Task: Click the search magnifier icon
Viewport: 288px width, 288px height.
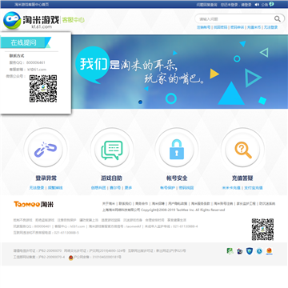Action: pos(278,19)
